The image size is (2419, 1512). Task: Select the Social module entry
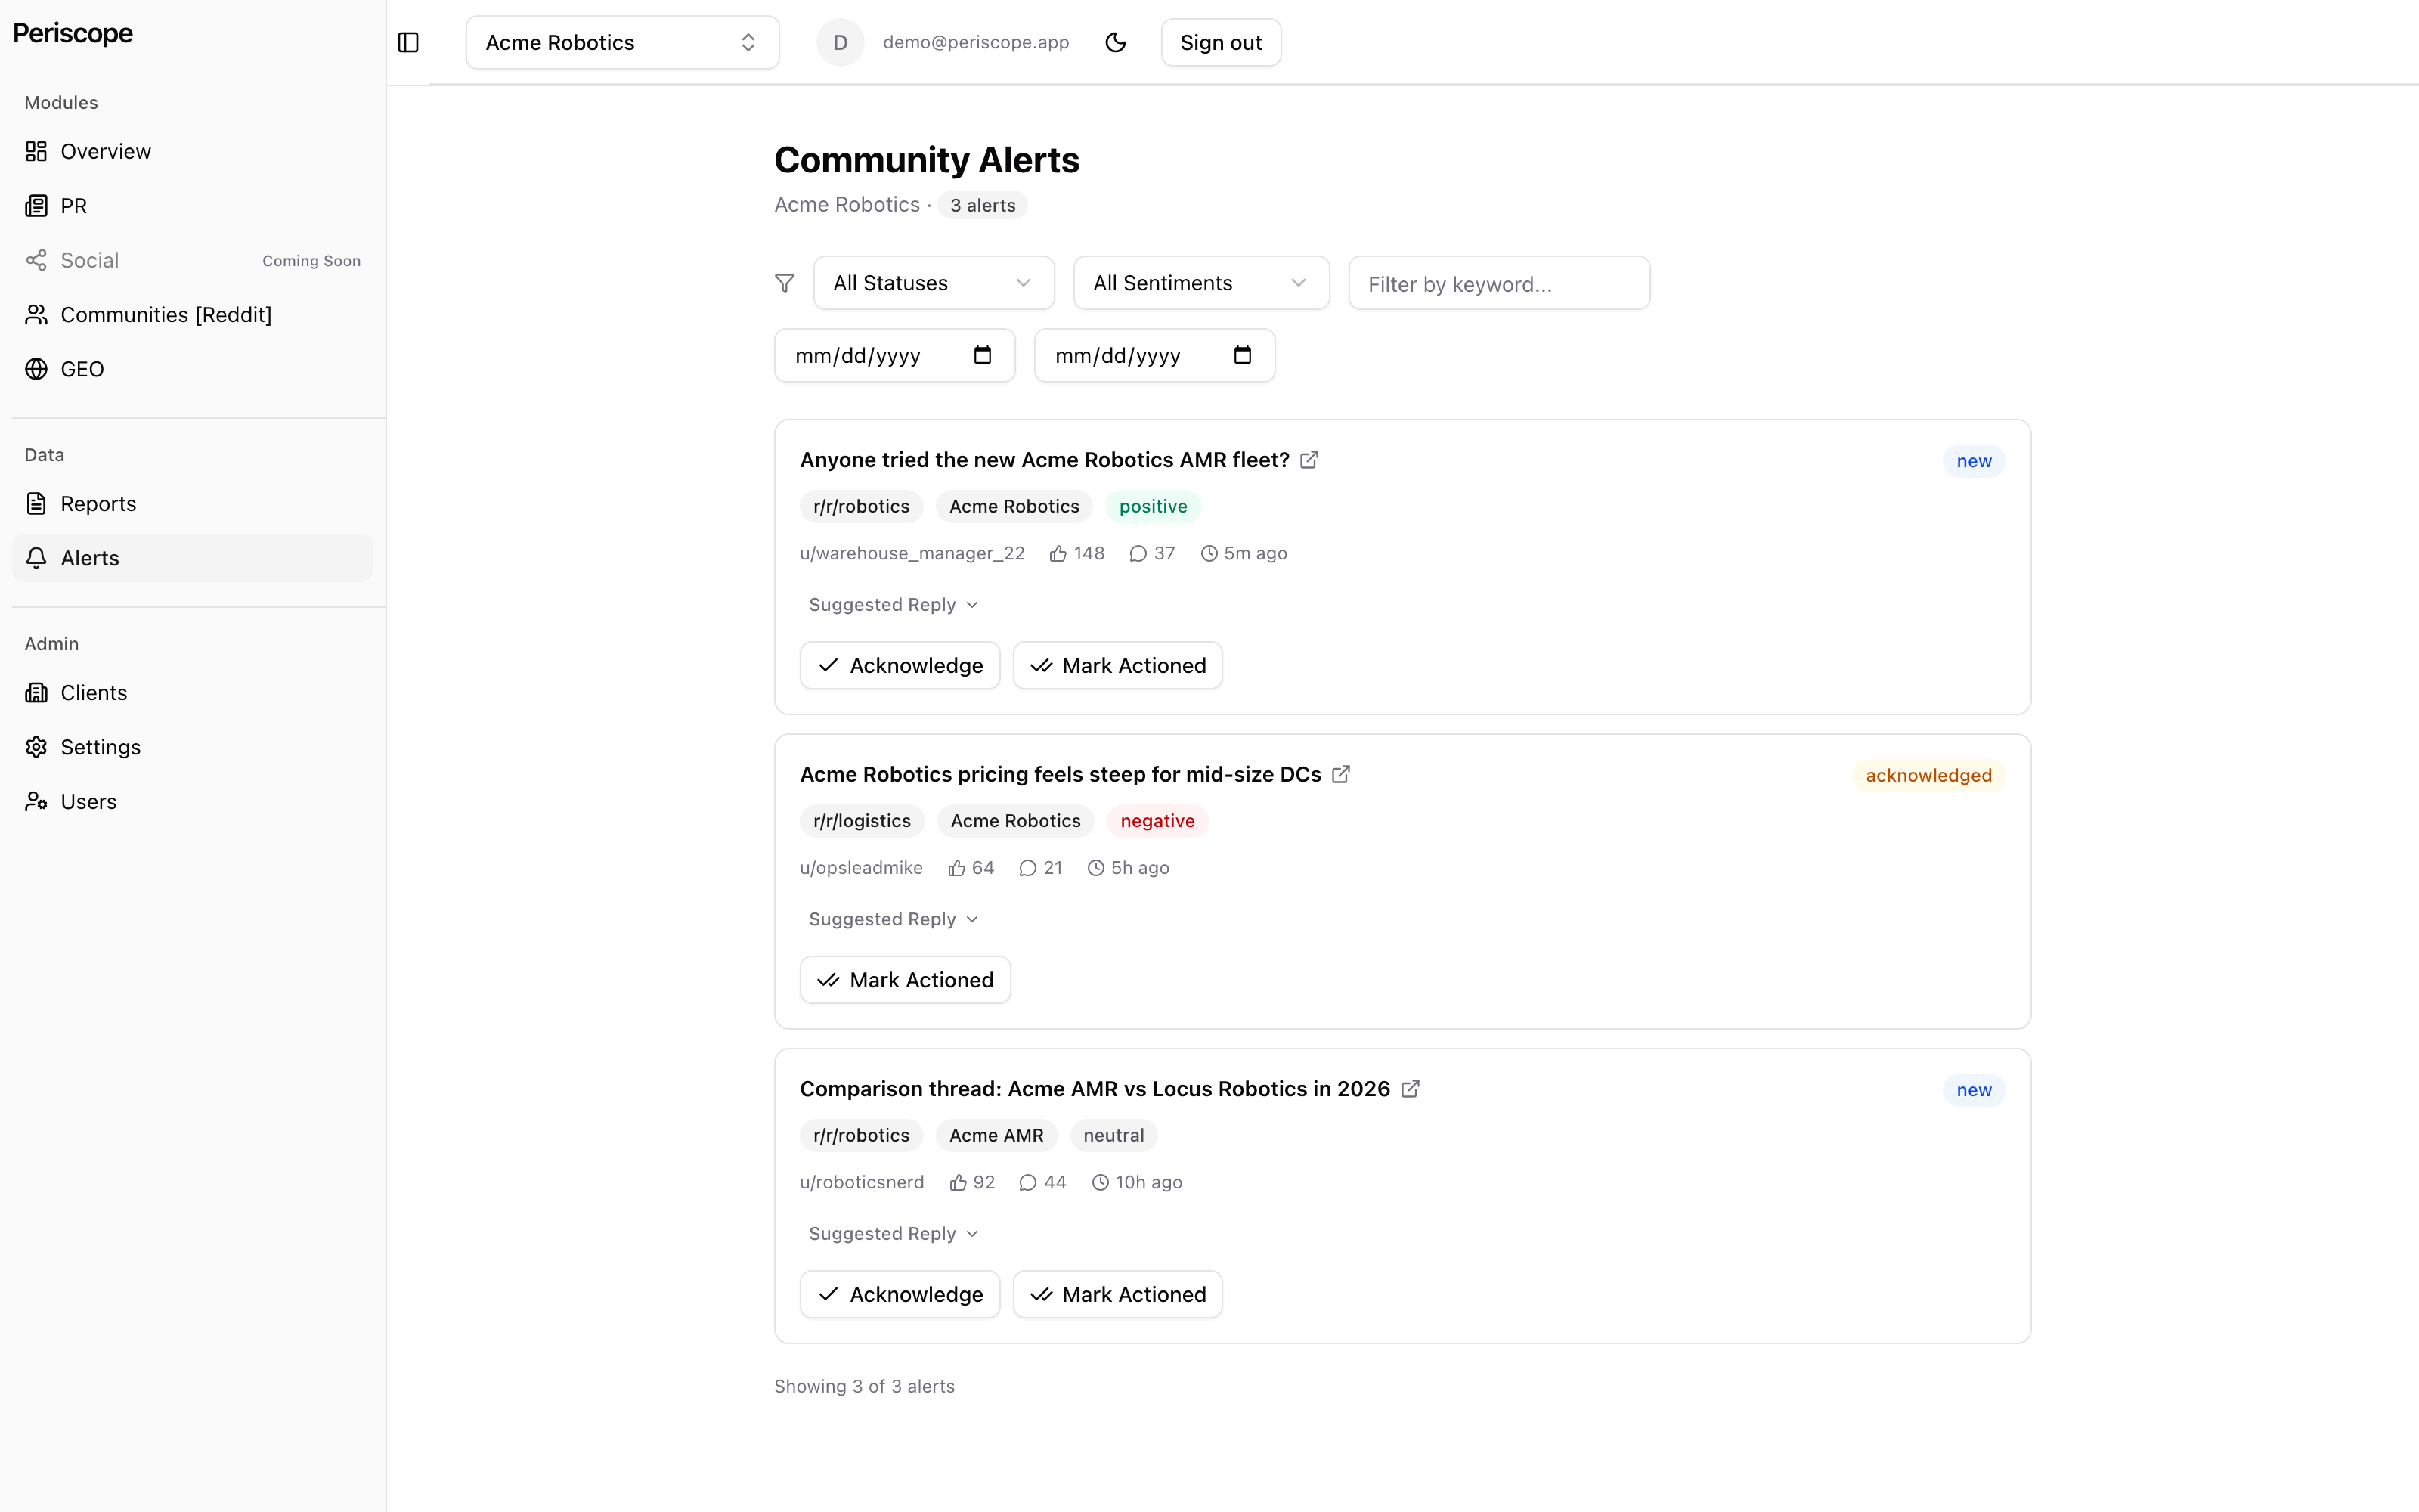(x=192, y=260)
